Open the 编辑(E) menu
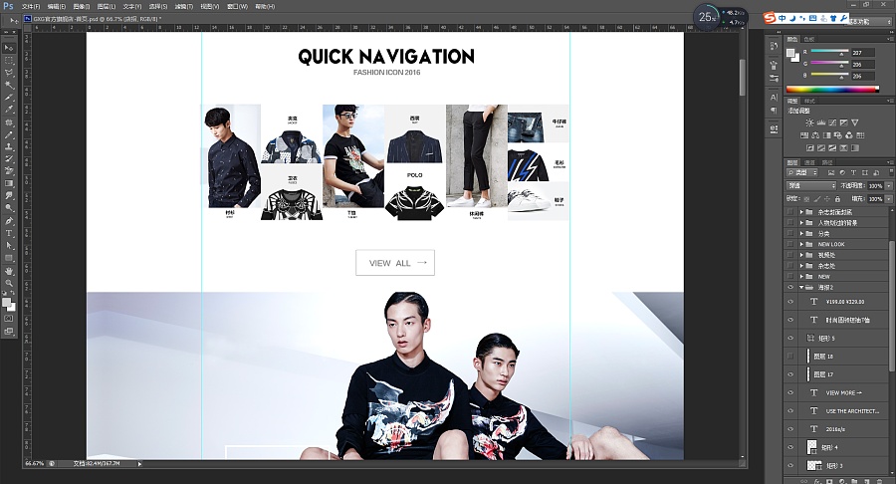 tap(56, 6)
